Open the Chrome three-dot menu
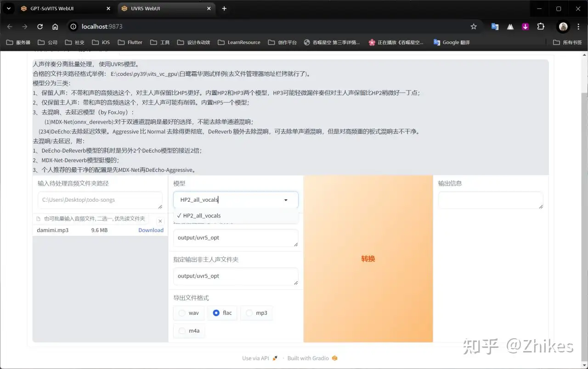 pos(578,27)
